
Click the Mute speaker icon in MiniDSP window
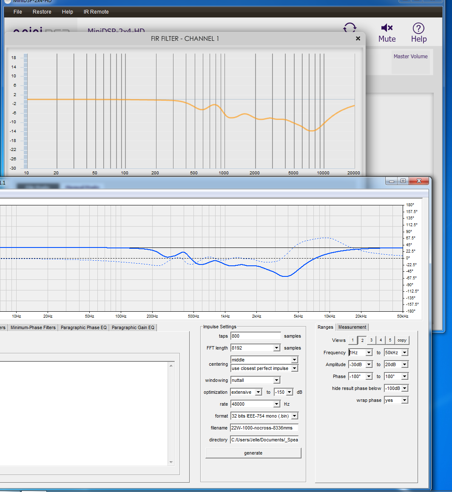tap(387, 28)
